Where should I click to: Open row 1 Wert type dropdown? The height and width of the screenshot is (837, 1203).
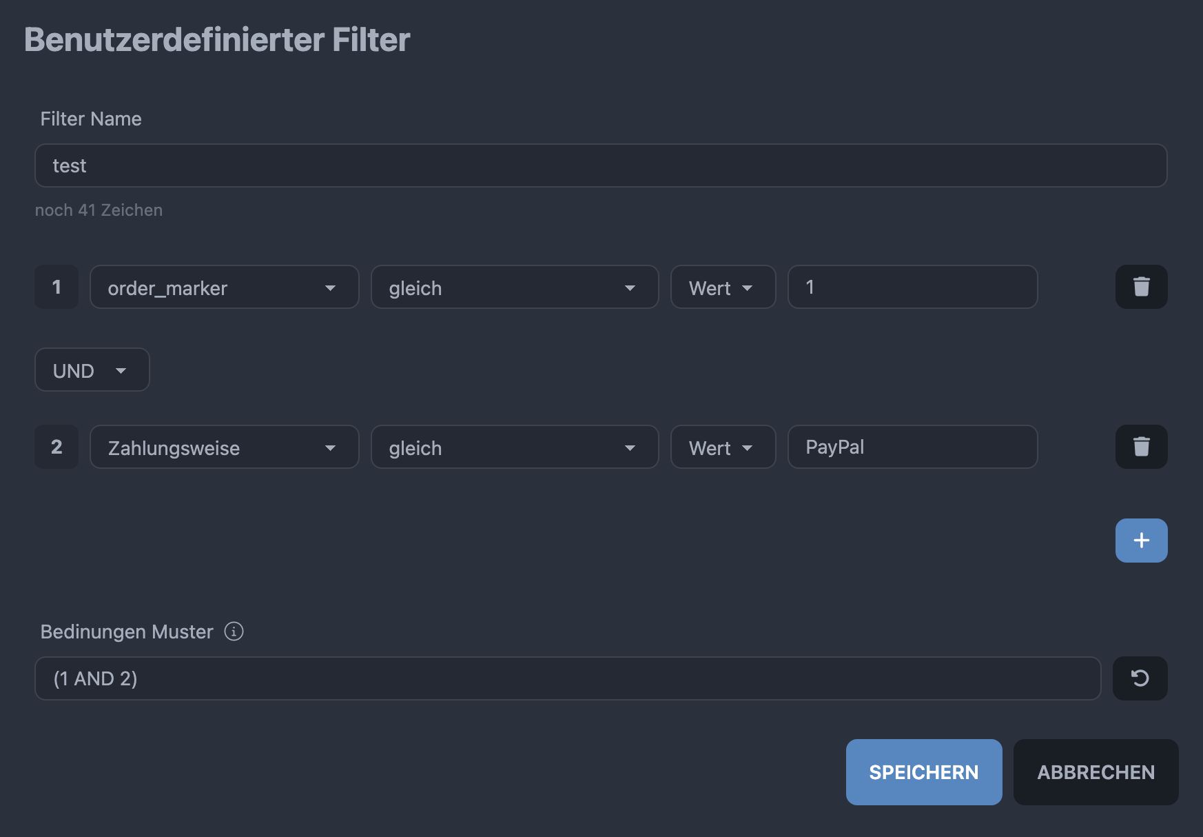(723, 287)
